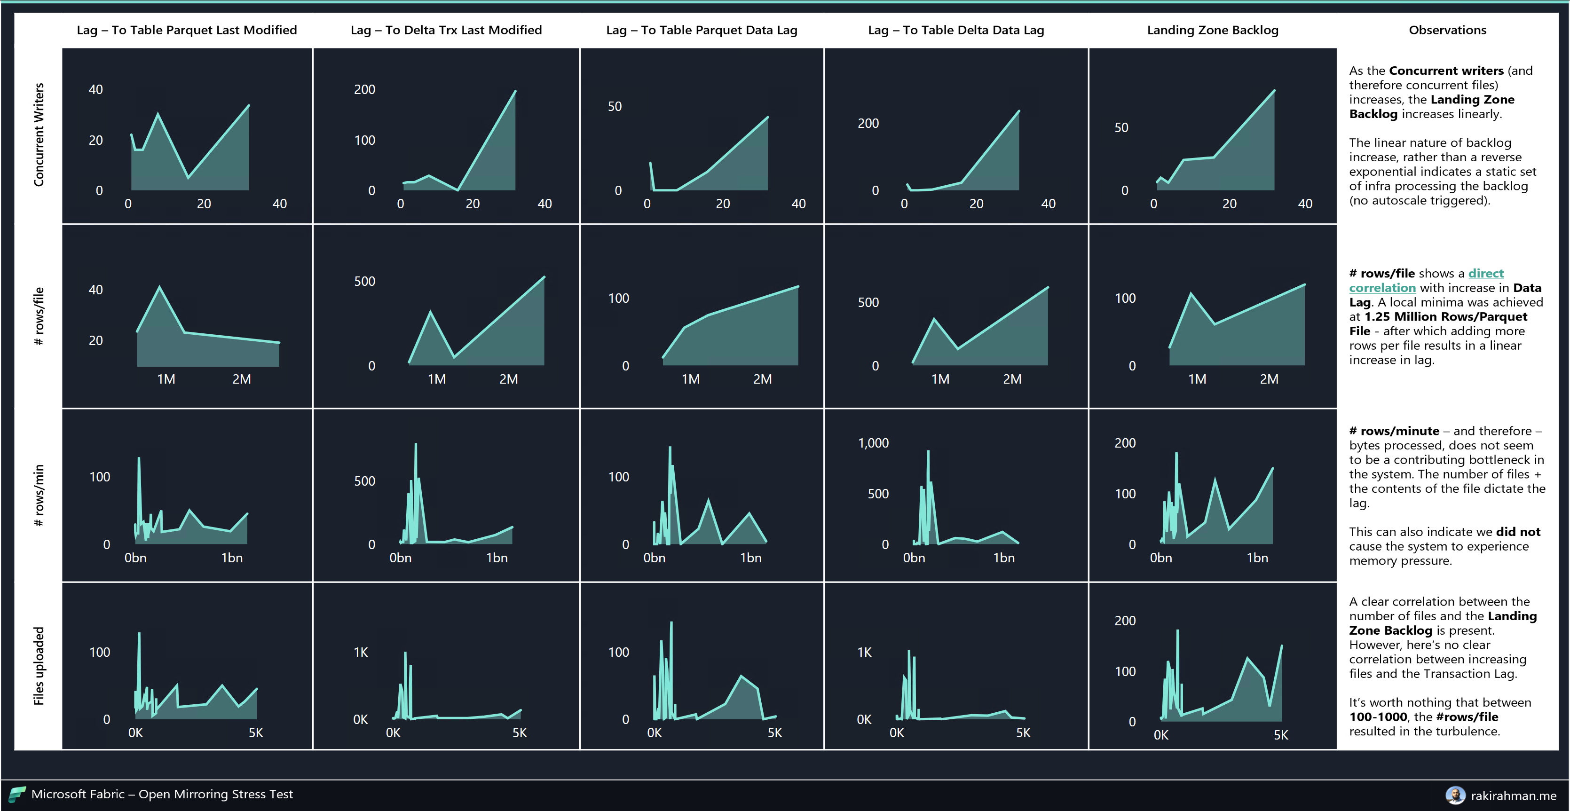Click the rakirahman.me site link
Image resolution: width=1570 pixels, height=811 pixels.
point(1513,795)
